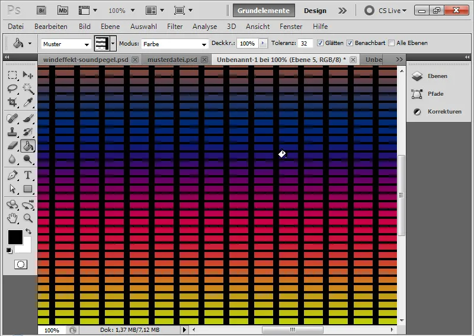Activate the Healing Brush tool

click(x=12, y=118)
